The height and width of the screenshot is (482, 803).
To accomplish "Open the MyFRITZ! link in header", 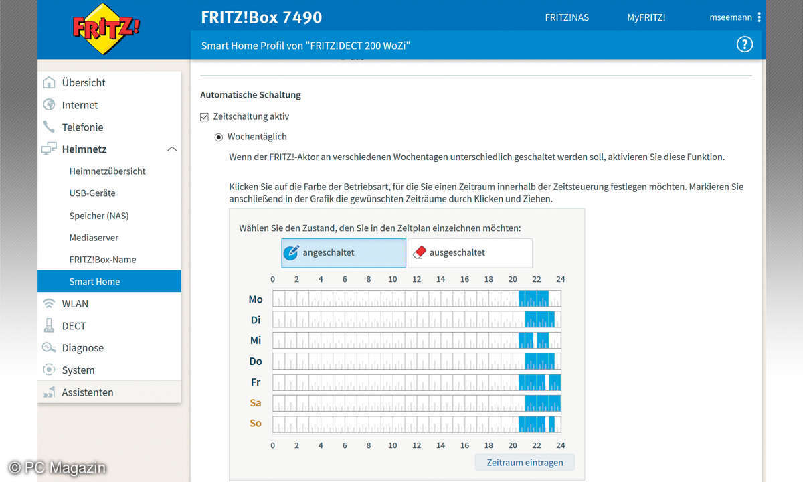I will coord(646,17).
